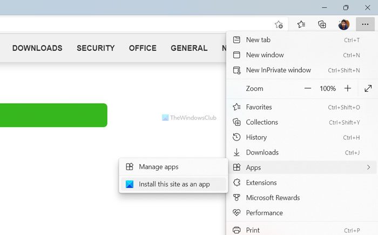
Task: Open the Favorites toolbar icon
Action: coord(301,24)
